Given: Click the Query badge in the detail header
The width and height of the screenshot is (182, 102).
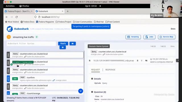Looking at the screenshot, I should (94, 52).
